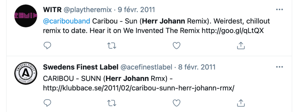Open the @playtheremix handle
This screenshot has width=297, height=112.
tap(88, 10)
